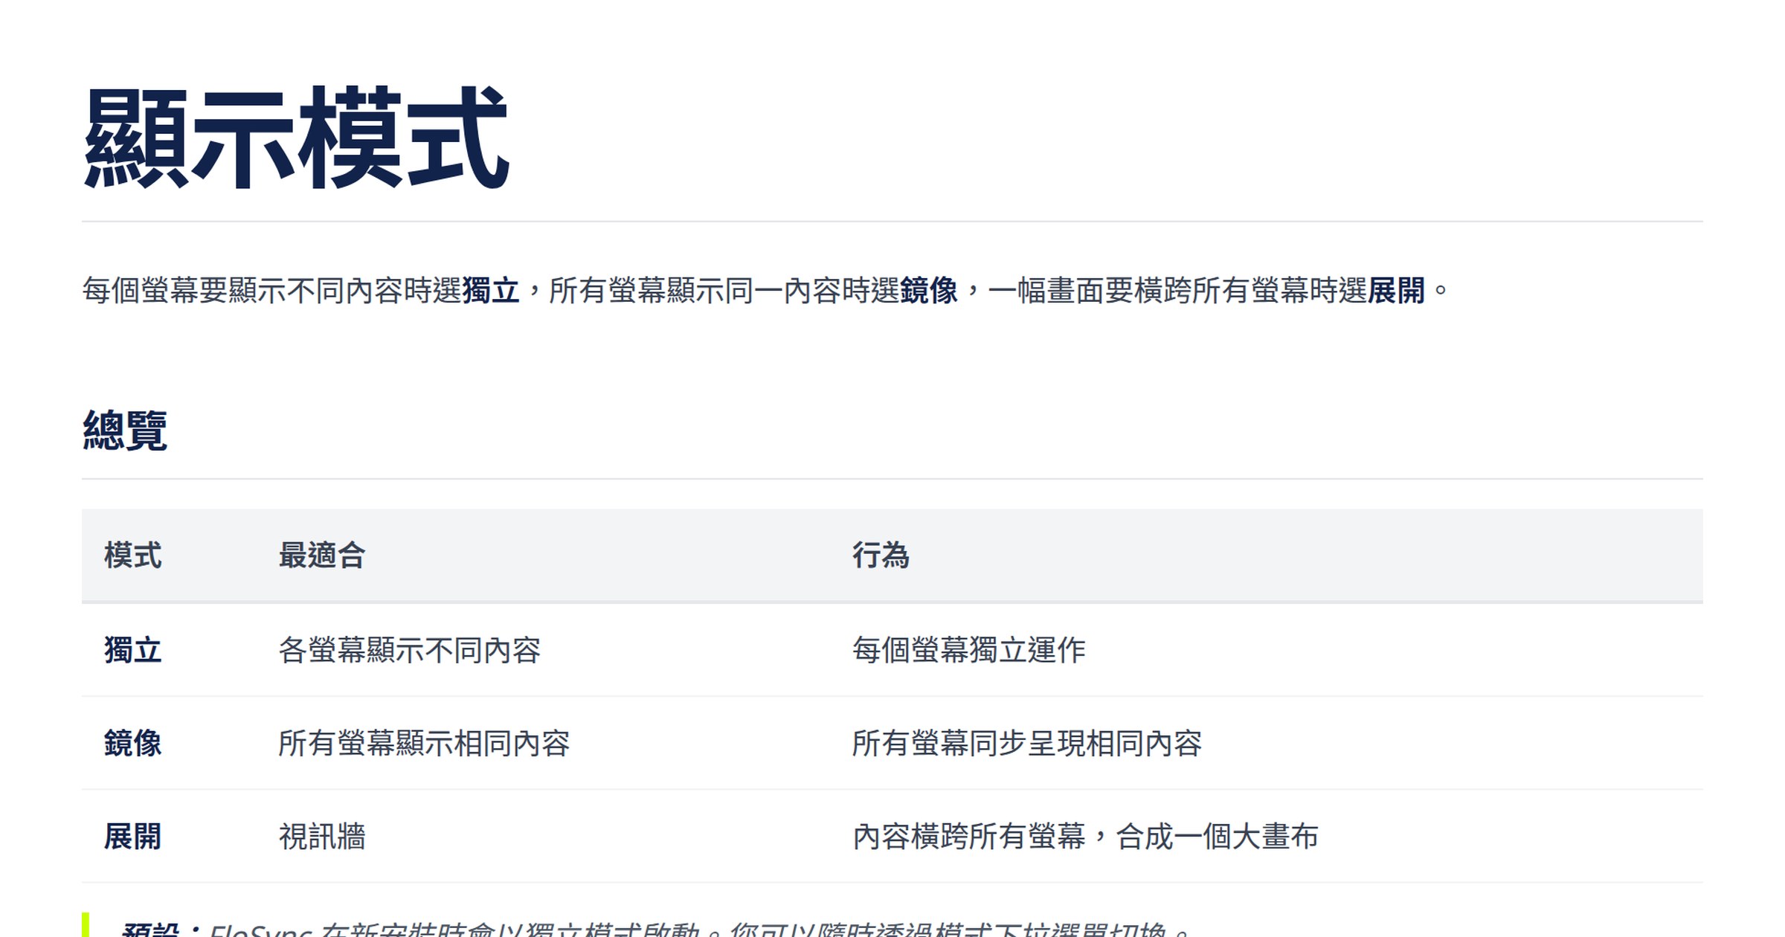Click the bold 獨立 word in intro paragraph
The height and width of the screenshot is (937, 1785).
pos(491,290)
